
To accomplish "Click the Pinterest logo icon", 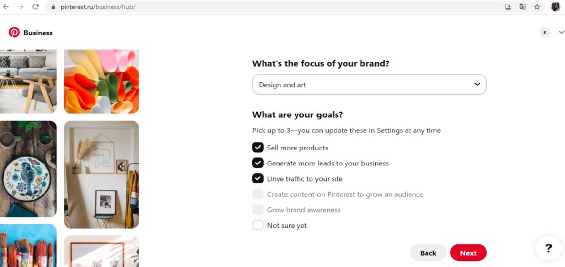I will pyautogui.click(x=14, y=33).
